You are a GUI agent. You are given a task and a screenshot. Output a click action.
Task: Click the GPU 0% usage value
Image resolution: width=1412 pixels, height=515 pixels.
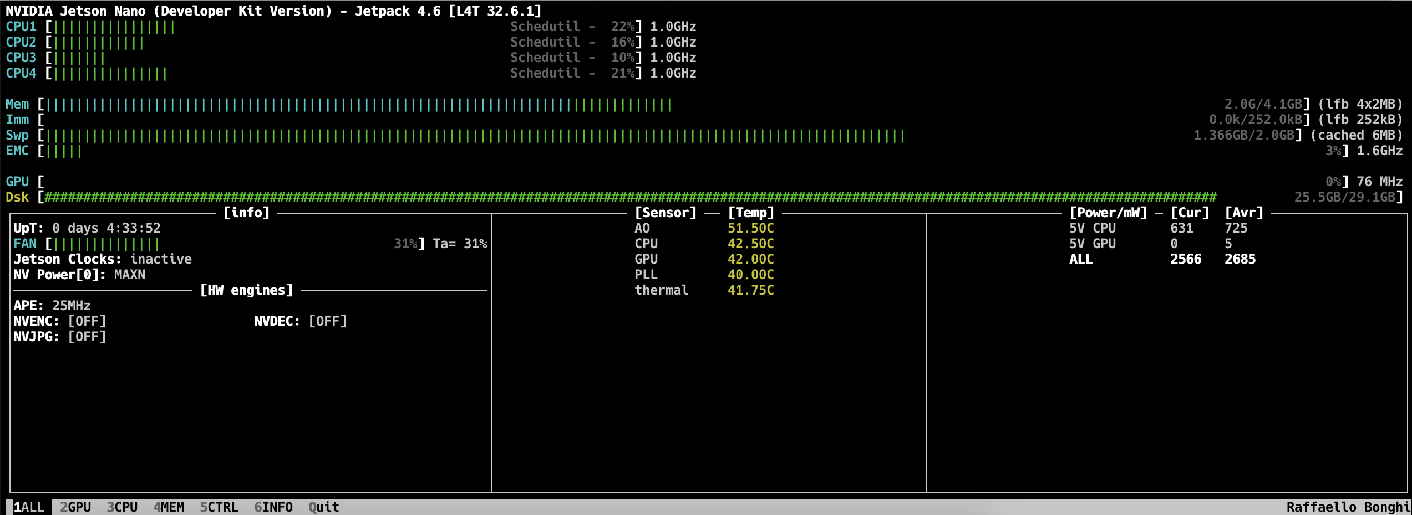[1333, 182]
